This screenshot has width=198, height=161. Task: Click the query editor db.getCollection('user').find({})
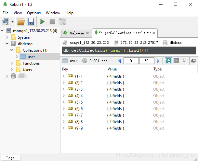click(129, 50)
